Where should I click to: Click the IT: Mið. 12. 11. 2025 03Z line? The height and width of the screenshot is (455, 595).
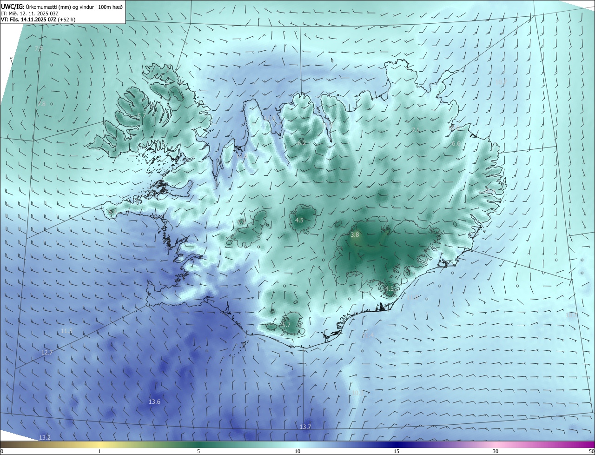[30, 13]
